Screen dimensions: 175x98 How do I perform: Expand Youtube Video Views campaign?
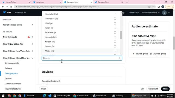[x=32, y=25]
